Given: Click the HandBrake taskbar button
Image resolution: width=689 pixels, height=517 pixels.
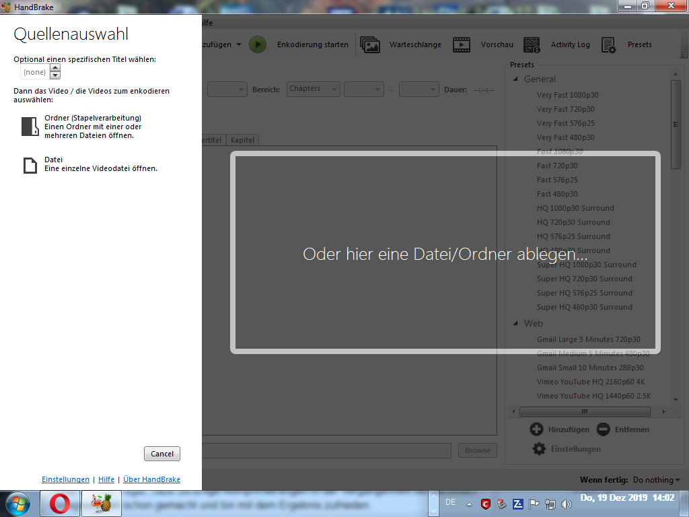Looking at the screenshot, I should pyautogui.click(x=102, y=504).
